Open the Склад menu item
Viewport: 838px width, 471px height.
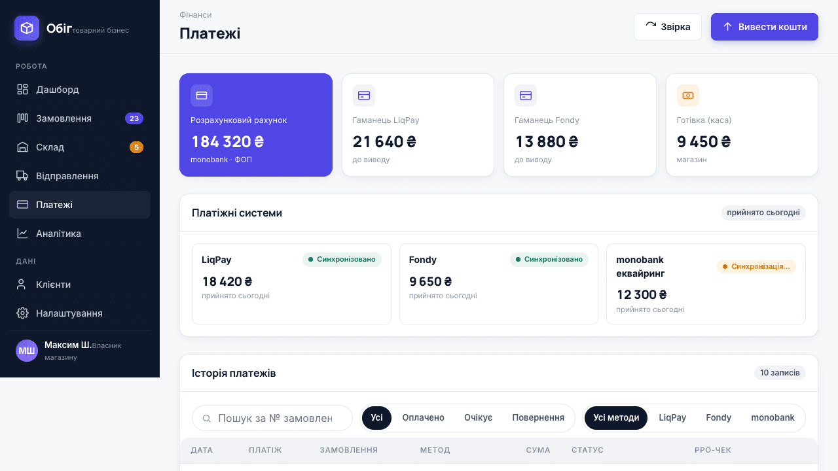click(x=80, y=147)
